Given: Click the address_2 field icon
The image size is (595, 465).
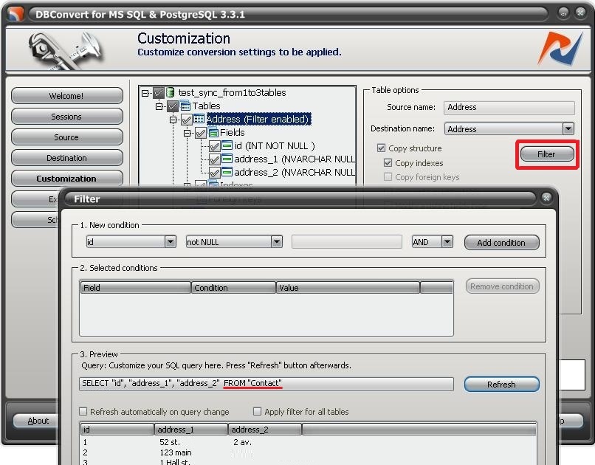Looking at the screenshot, I should 227,172.
